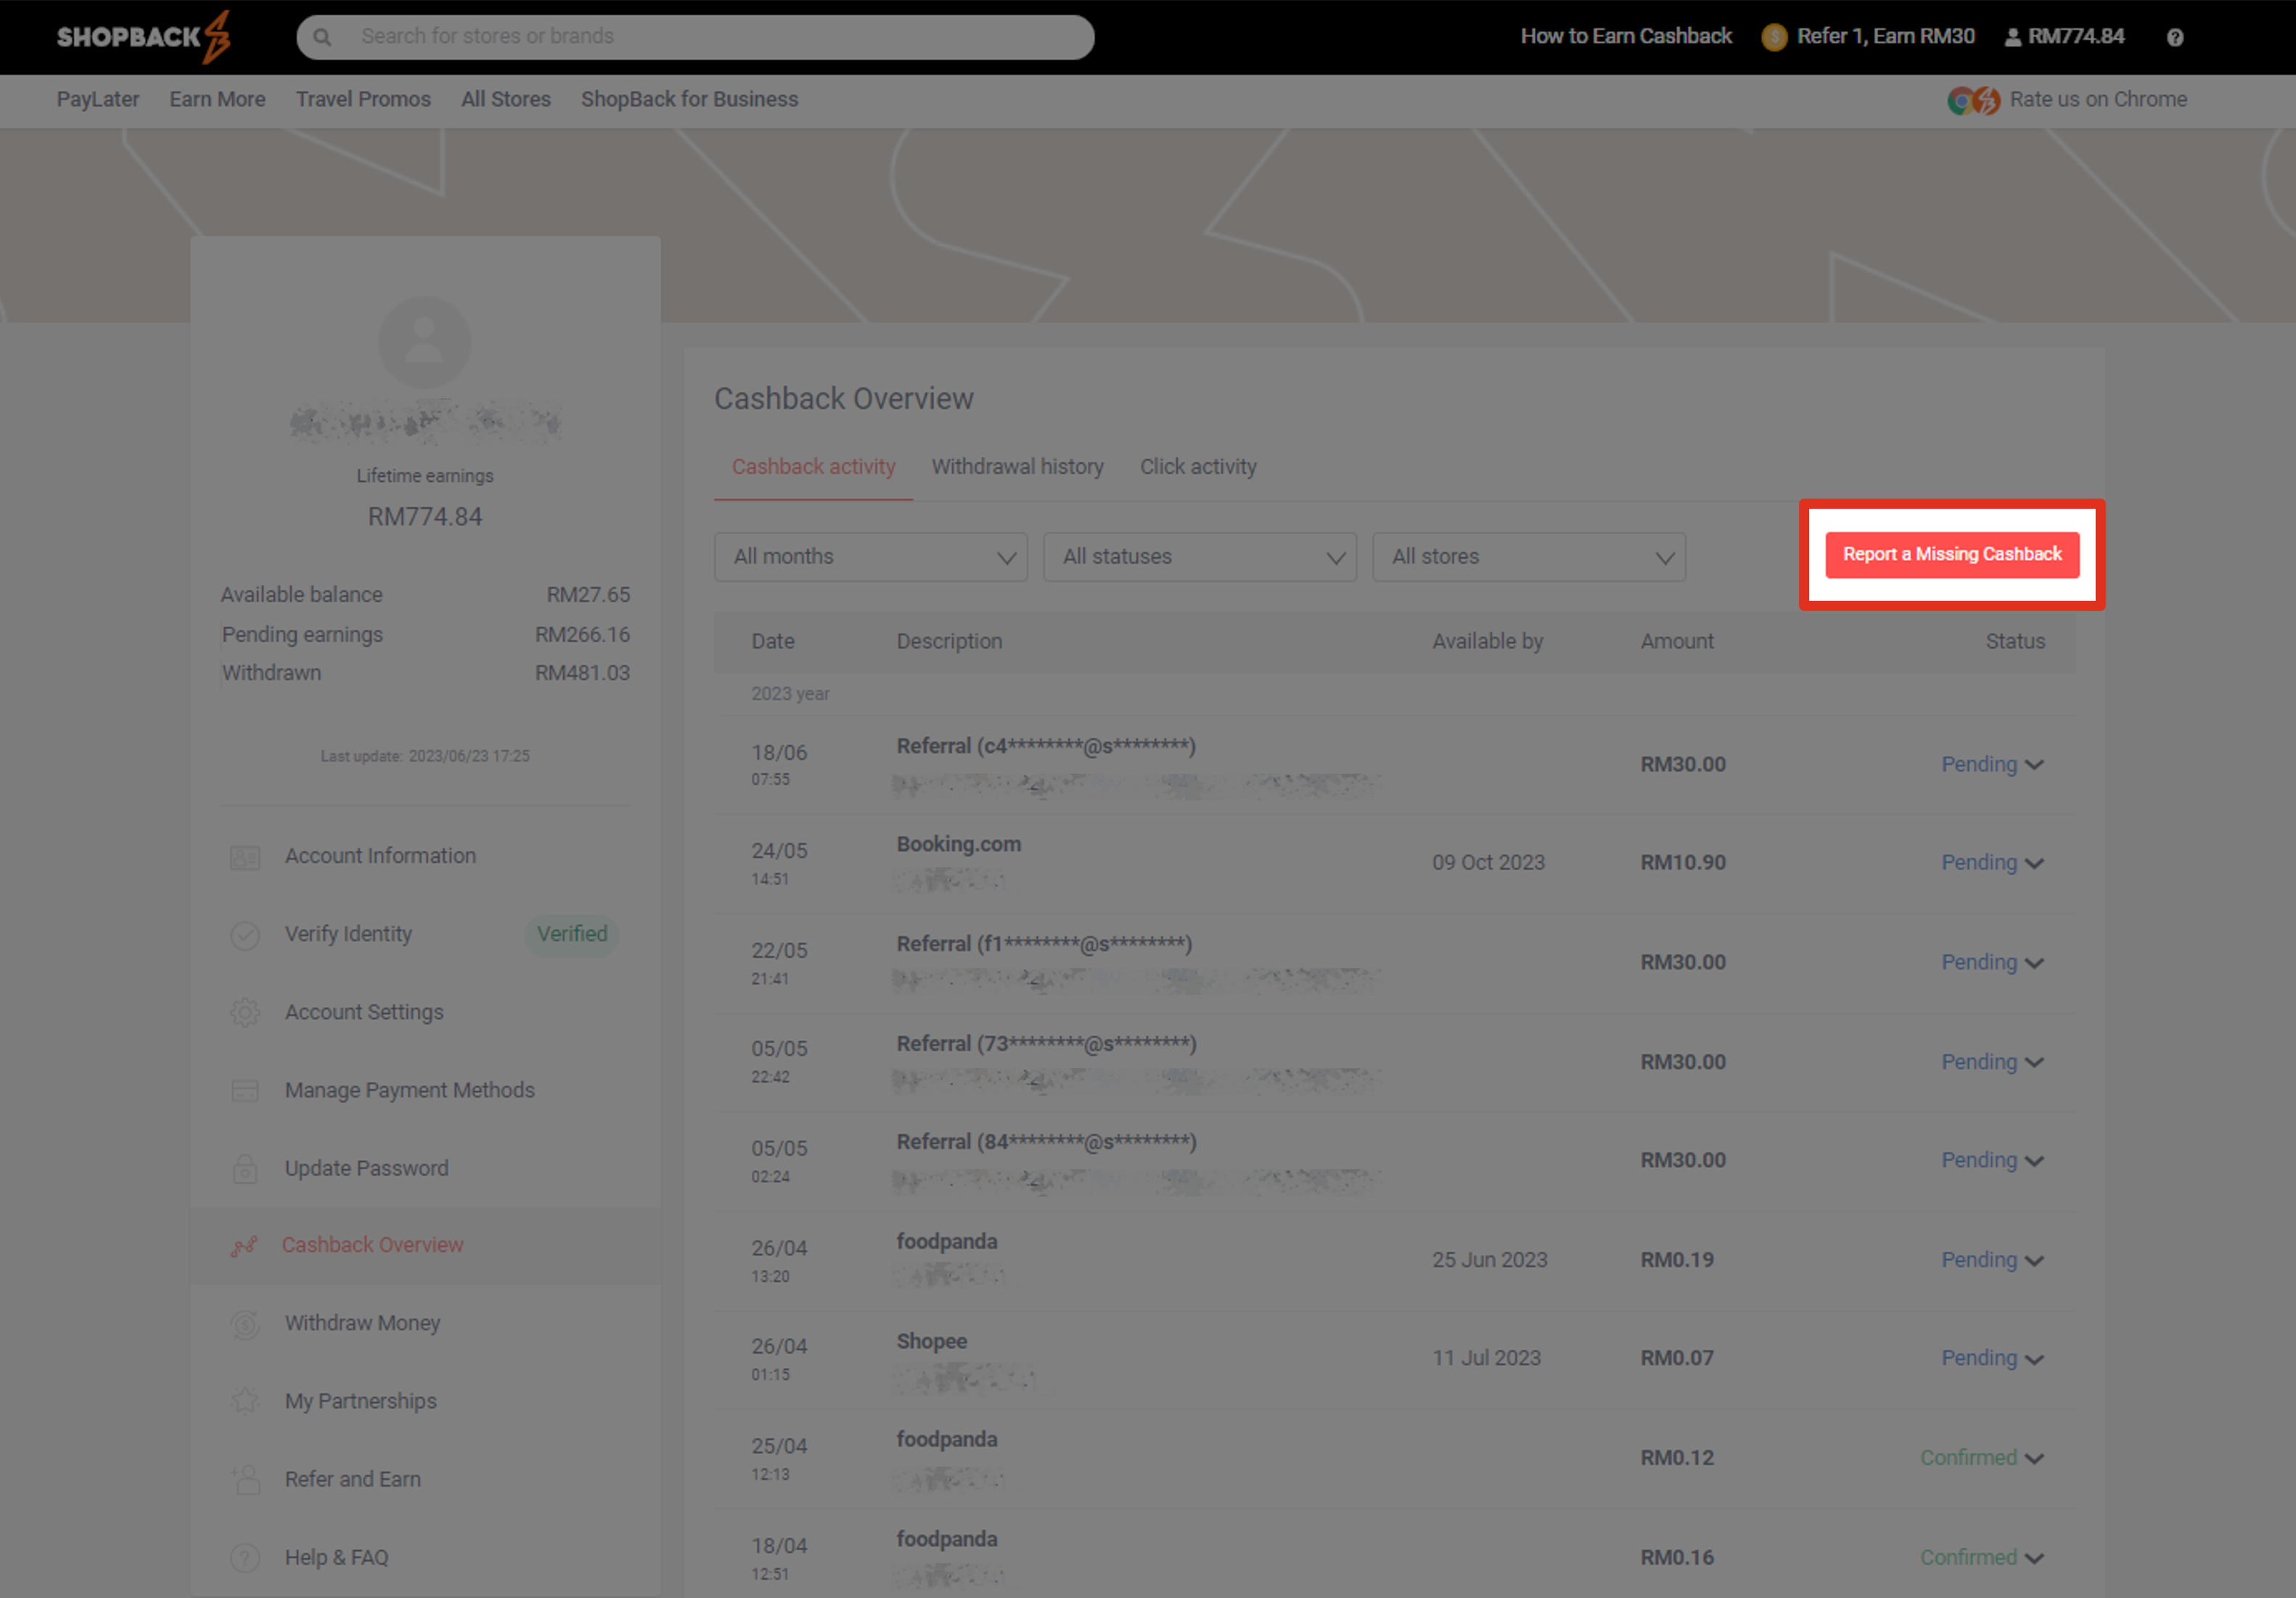The height and width of the screenshot is (1598, 2296).
Task: Open Update Password in sidebar
Action: [x=367, y=1168]
